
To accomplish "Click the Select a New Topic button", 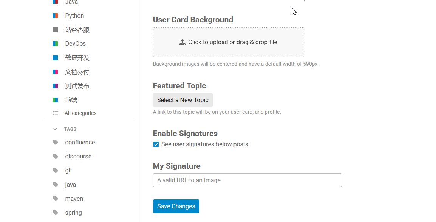I will (183, 100).
